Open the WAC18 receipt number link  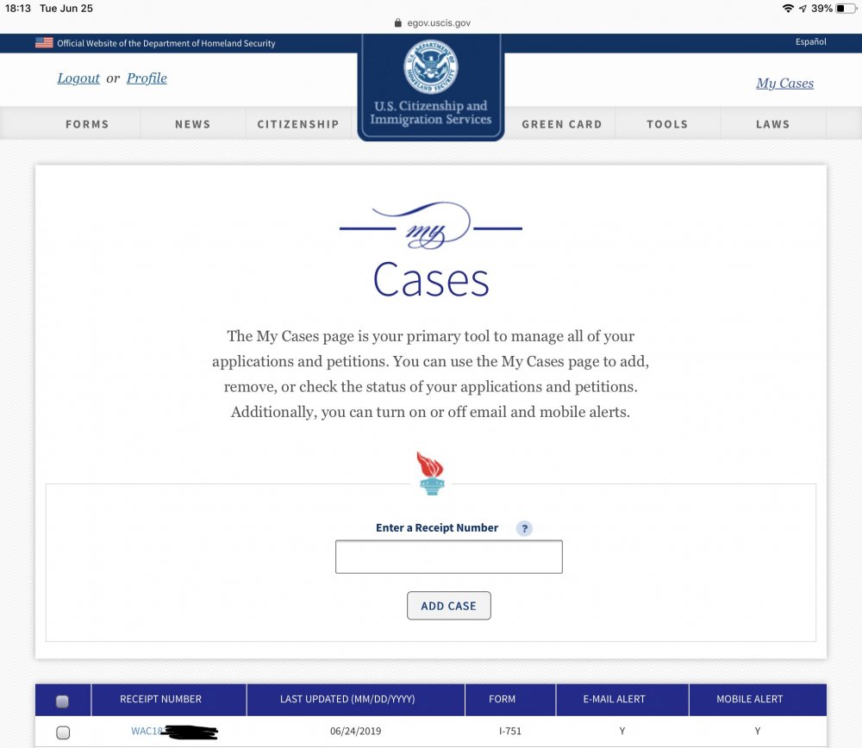pyautogui.click(x=174, y=731)
